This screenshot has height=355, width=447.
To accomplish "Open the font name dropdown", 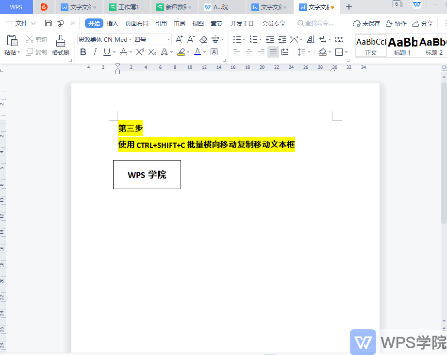I will (130, 40).
